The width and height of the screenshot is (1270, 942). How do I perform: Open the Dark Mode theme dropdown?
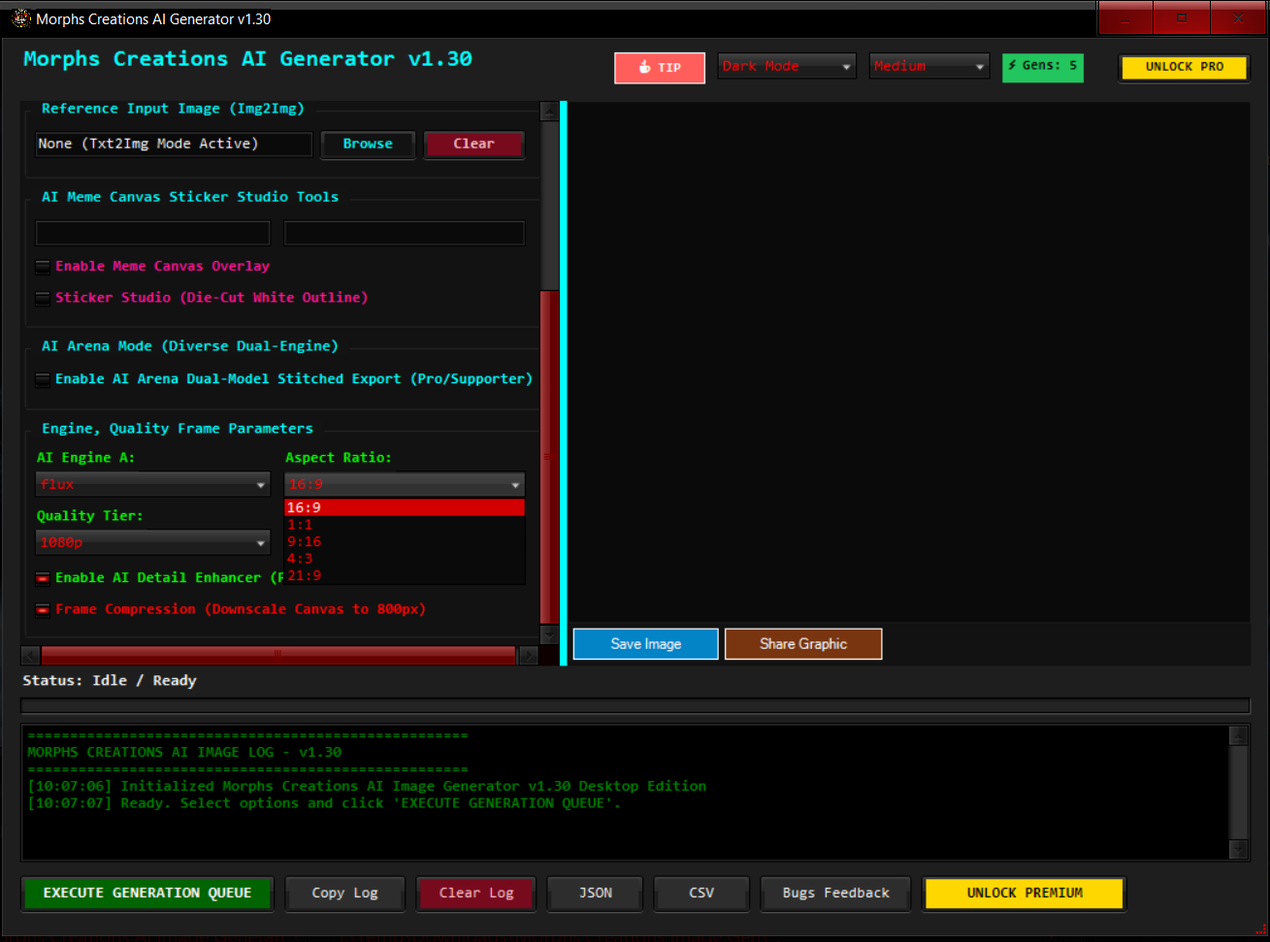(x=787, y=66)
